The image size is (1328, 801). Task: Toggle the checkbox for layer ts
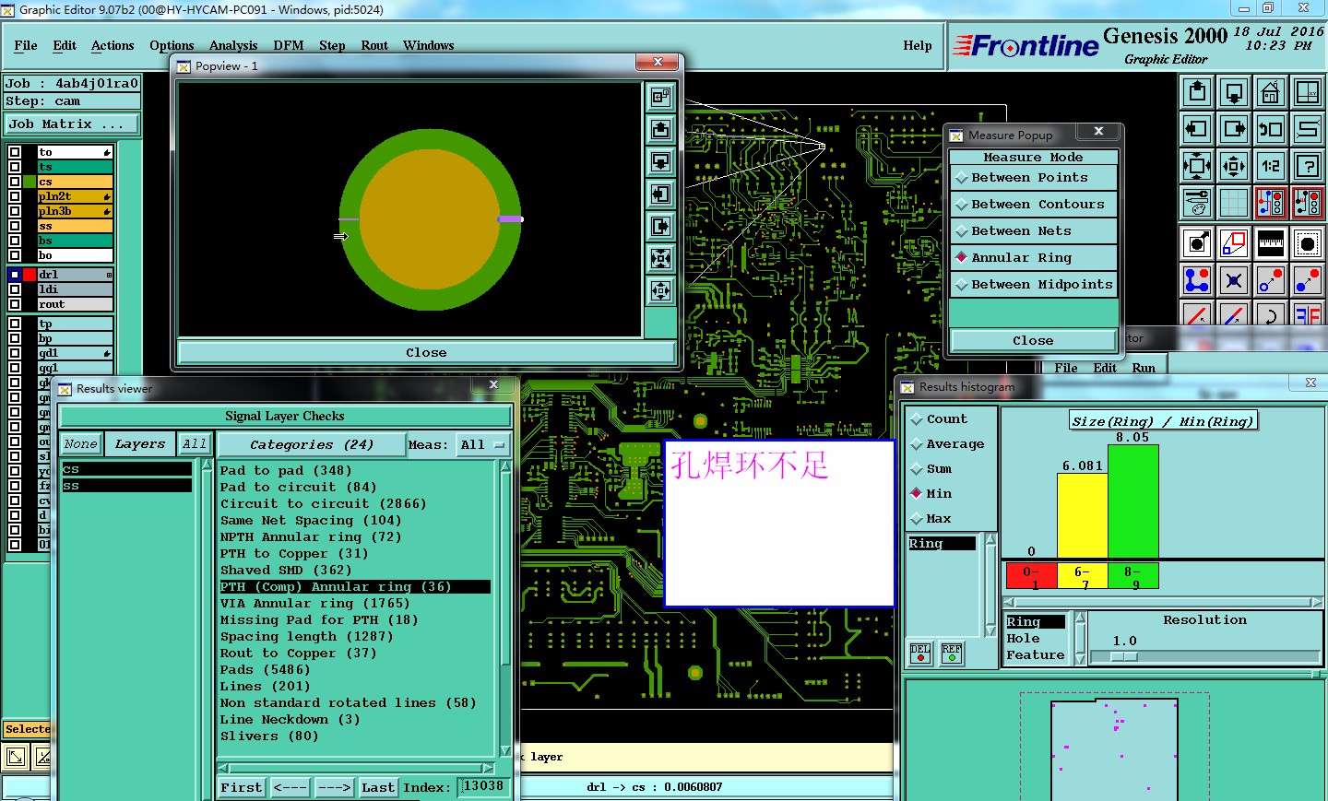(x=15, y=167)
